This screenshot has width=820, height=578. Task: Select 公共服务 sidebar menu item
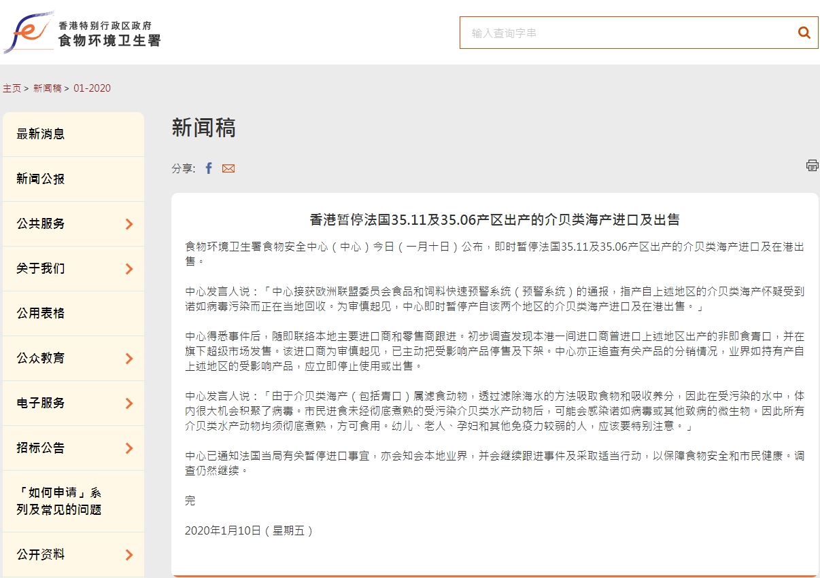73,224
